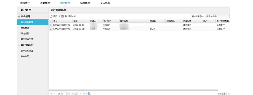Click the 清除搜索条件 link
The height and width of the screenshot is (95, 253).
tap(198, 16)
